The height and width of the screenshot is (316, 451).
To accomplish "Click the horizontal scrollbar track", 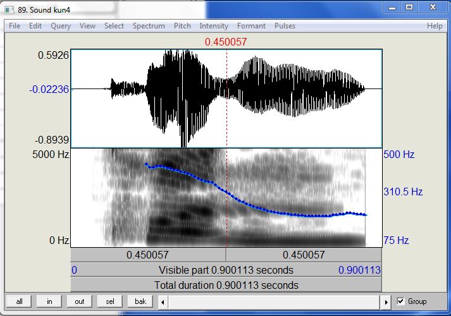I will tap(275, 302).
